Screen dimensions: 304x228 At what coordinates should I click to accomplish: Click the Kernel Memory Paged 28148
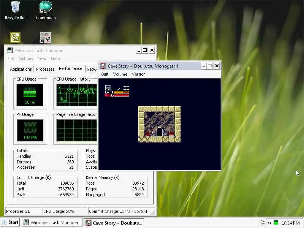click(x=138, y=189)
